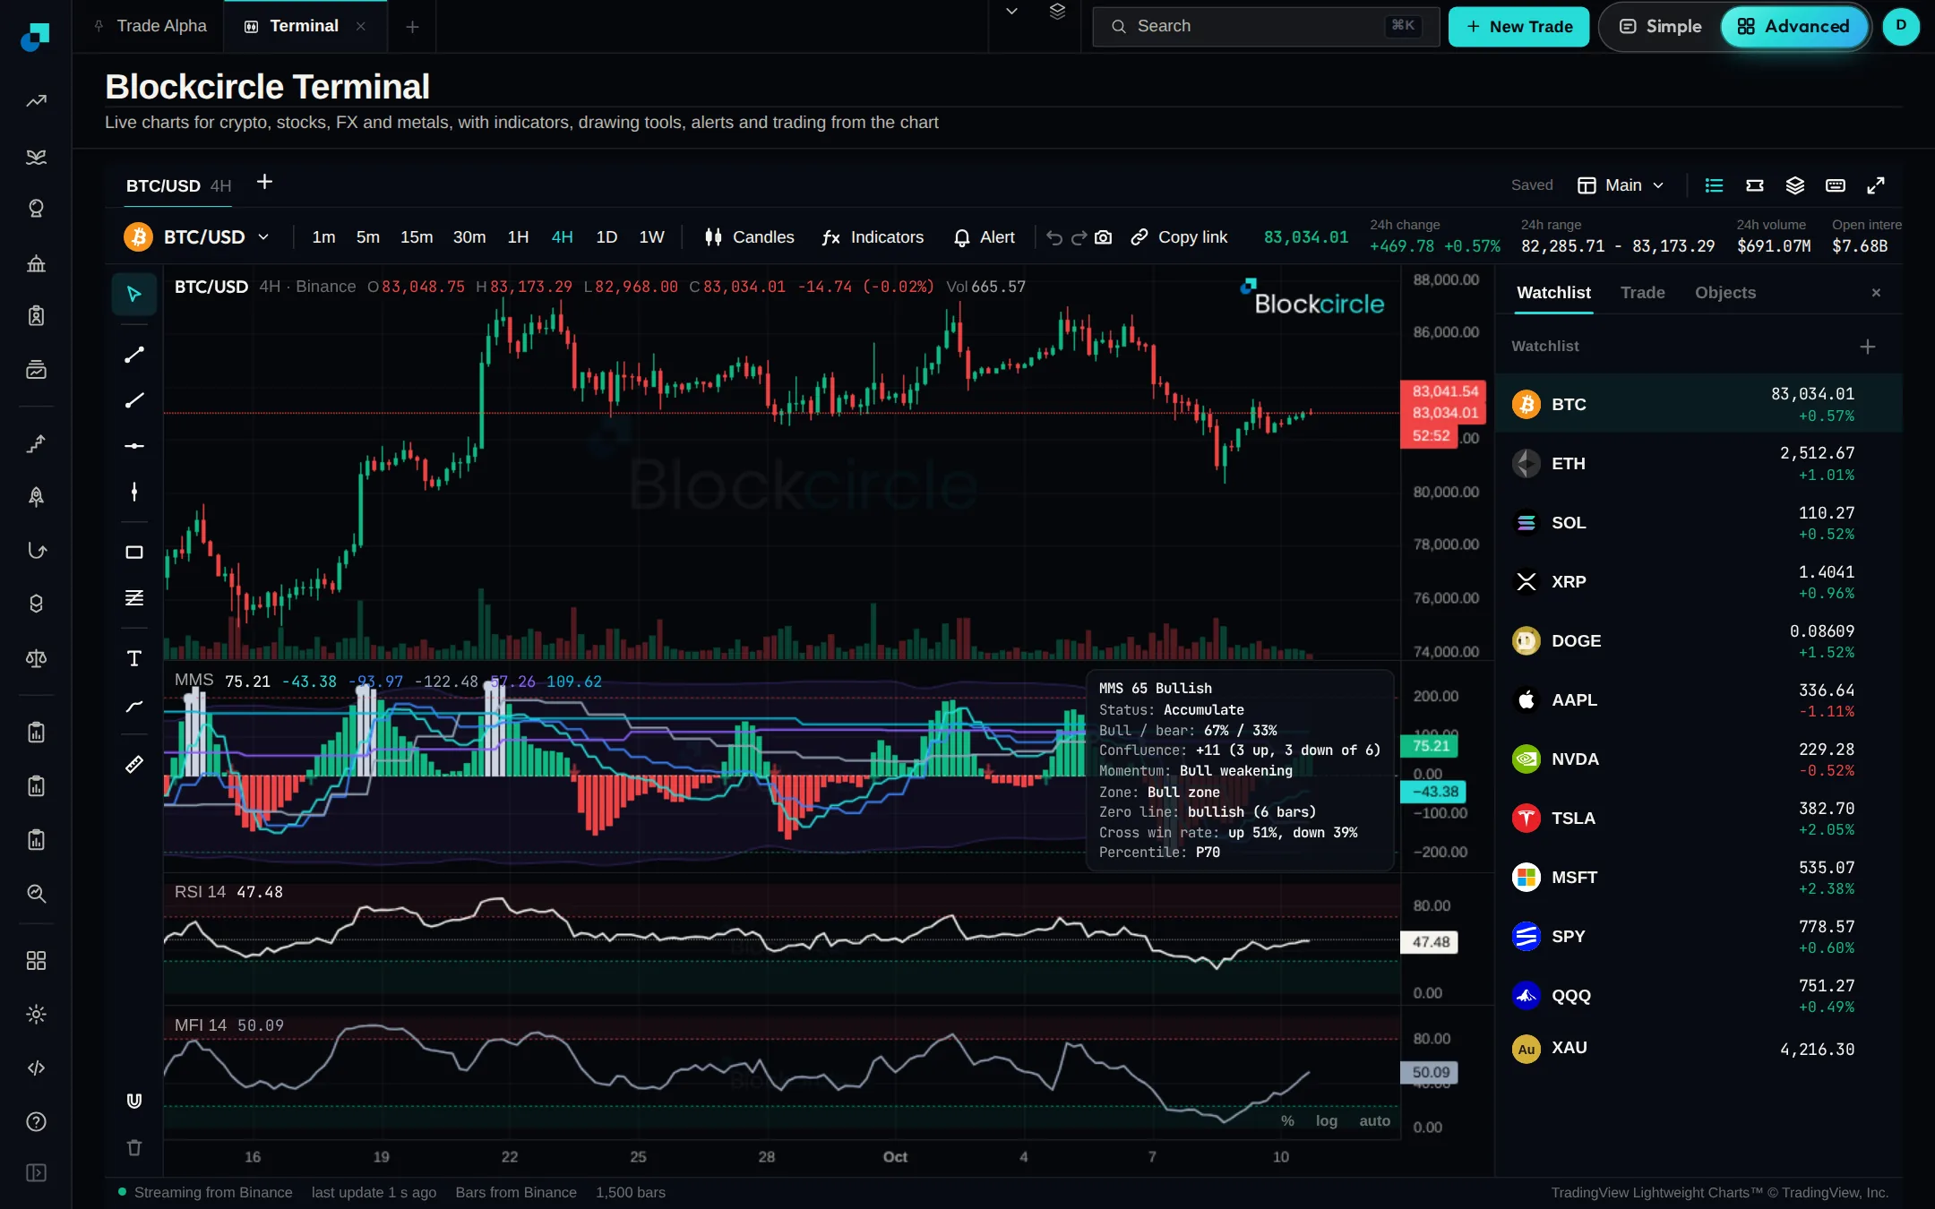The image size is (1935, 1209).
Task: Select the 30m timeframe
Action: click(469, 237)
